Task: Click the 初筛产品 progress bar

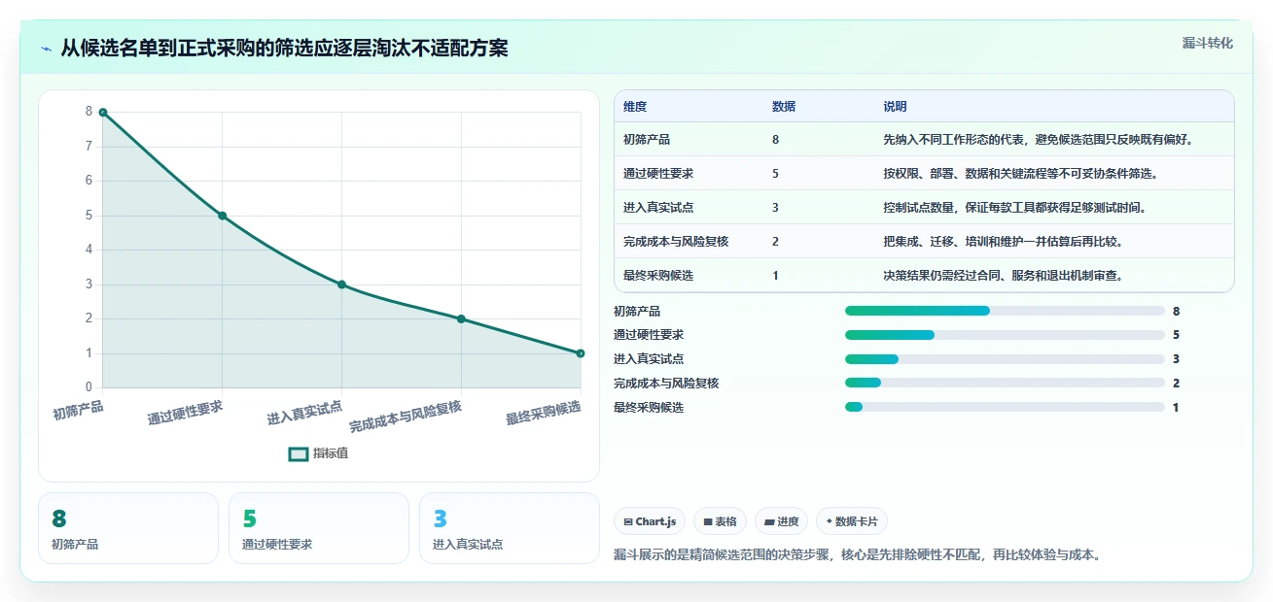Action: tap(1005, 311)
